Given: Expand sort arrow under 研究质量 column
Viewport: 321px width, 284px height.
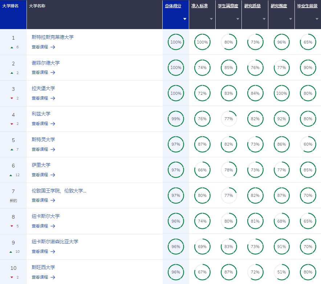Looking at the screenshot, I should [264, 19].
